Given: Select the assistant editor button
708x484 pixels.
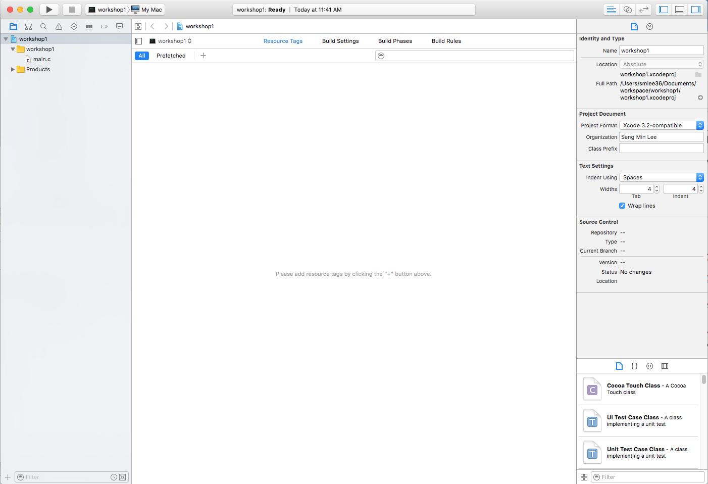Looking at the screenshot, I should click(628, 10).
